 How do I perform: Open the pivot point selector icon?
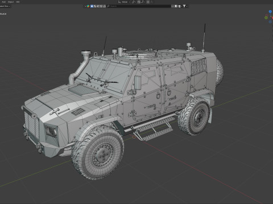coord(134,2)
